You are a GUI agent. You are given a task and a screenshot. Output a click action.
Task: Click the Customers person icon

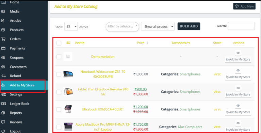point(3,67)
